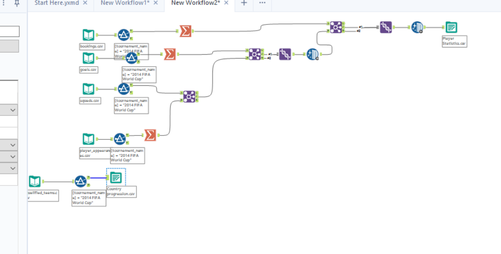This screenshot has height=254, width=501.
Task: Click the goals.csv annotation label
Action: click(88, 69)
